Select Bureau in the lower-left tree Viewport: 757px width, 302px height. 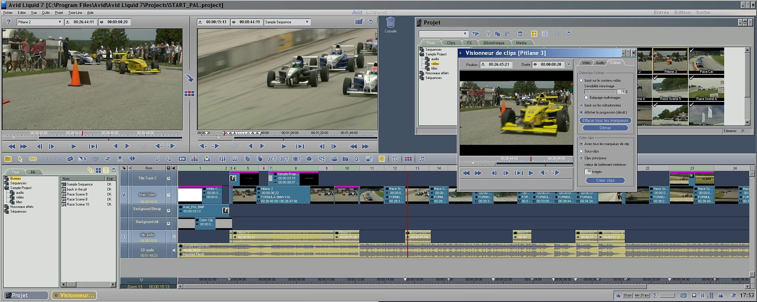tap(15, 179)
